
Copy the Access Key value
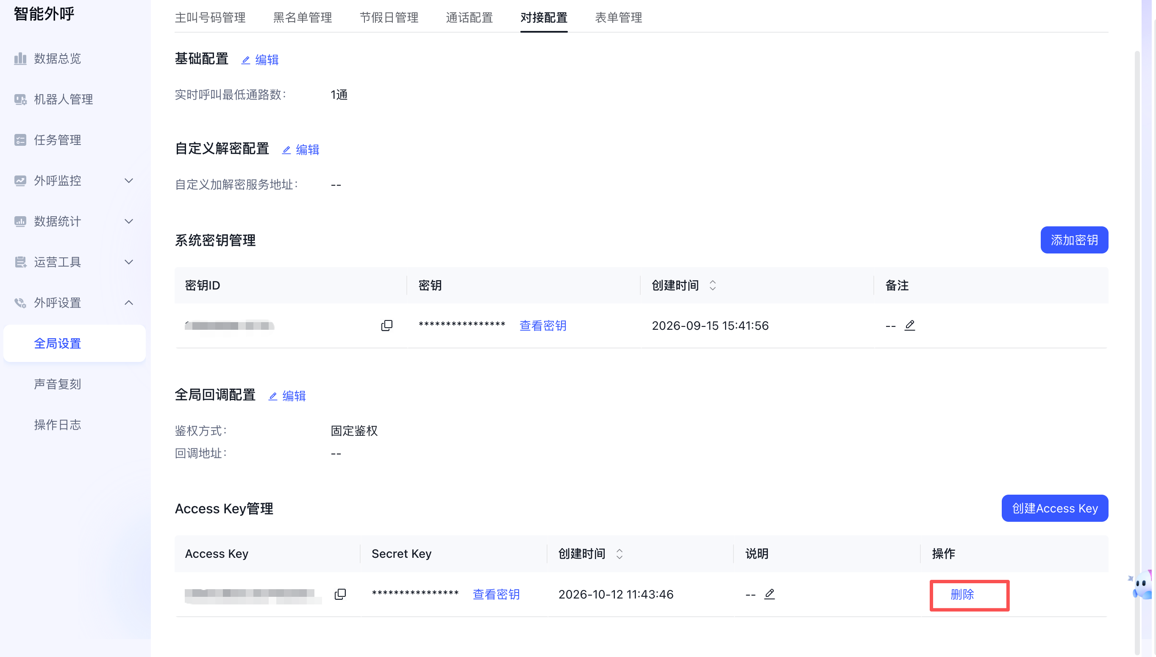340,594
